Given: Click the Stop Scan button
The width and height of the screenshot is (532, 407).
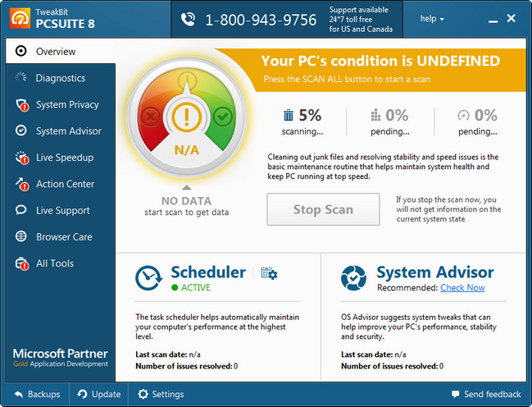Looking at the screenshot, I should point(323,209).
